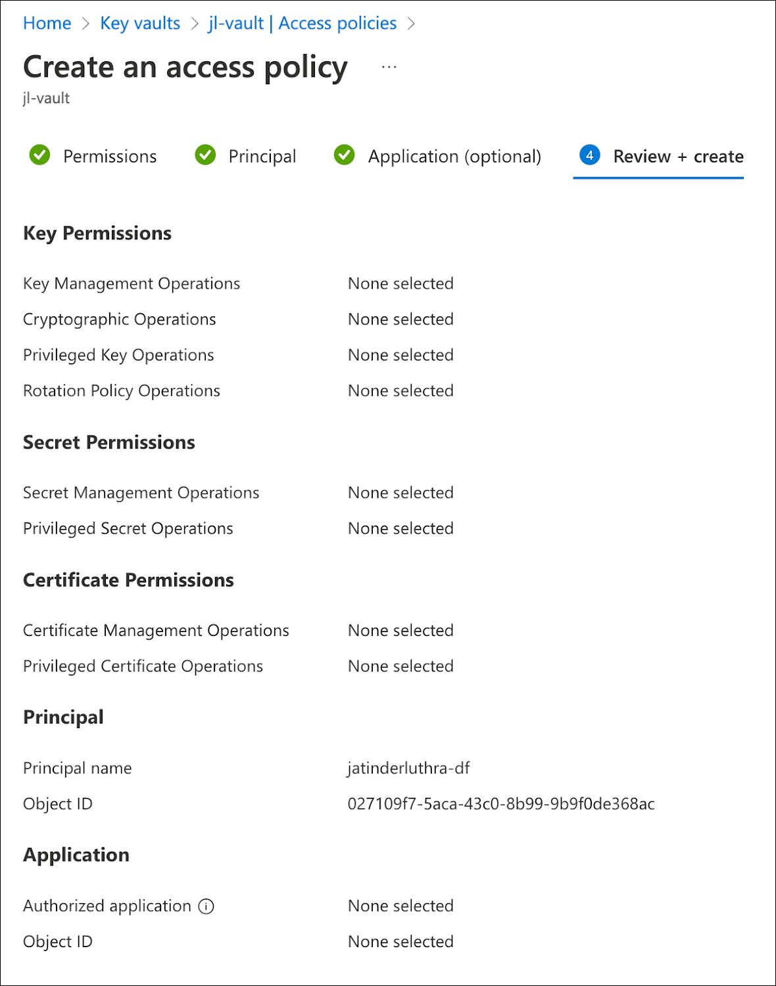
Task: Open the ellipsis more options menu
Action: (x=389, y=67)
